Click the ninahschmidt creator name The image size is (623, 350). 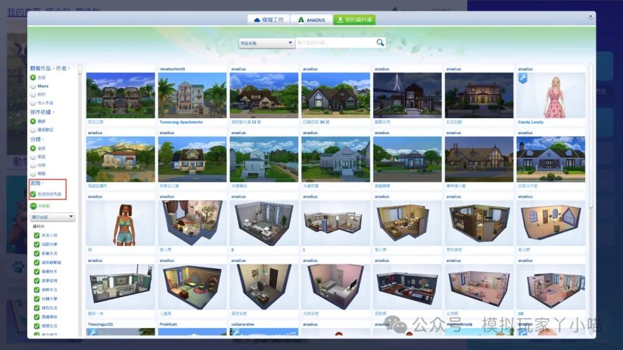point(172,69)
